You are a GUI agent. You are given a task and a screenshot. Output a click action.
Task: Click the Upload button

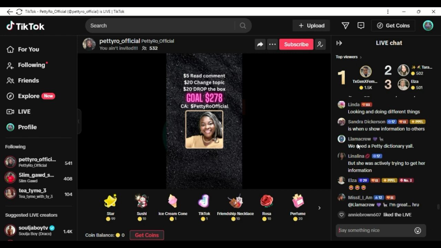[x=311, y=25]
